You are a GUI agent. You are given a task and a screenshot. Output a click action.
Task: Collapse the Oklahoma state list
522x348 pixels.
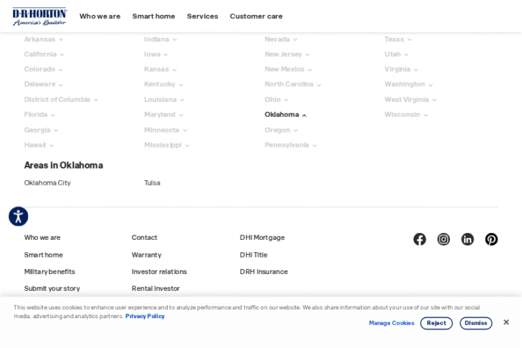pos(285,115)
